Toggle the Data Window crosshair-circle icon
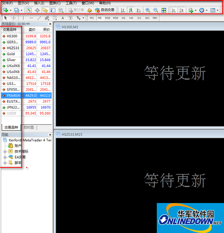 (37, 10)
